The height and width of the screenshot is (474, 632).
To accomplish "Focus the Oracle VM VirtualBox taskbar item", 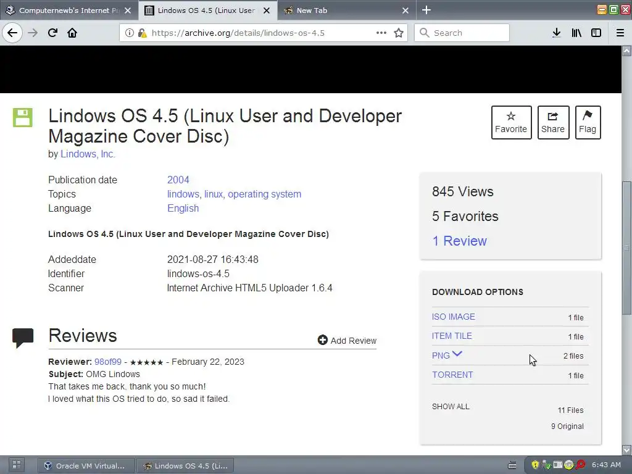I will (86, 465).
